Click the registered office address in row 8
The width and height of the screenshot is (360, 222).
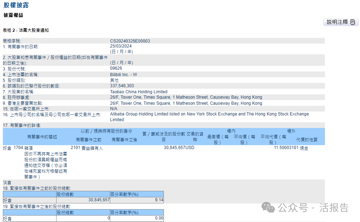(186, 97)
